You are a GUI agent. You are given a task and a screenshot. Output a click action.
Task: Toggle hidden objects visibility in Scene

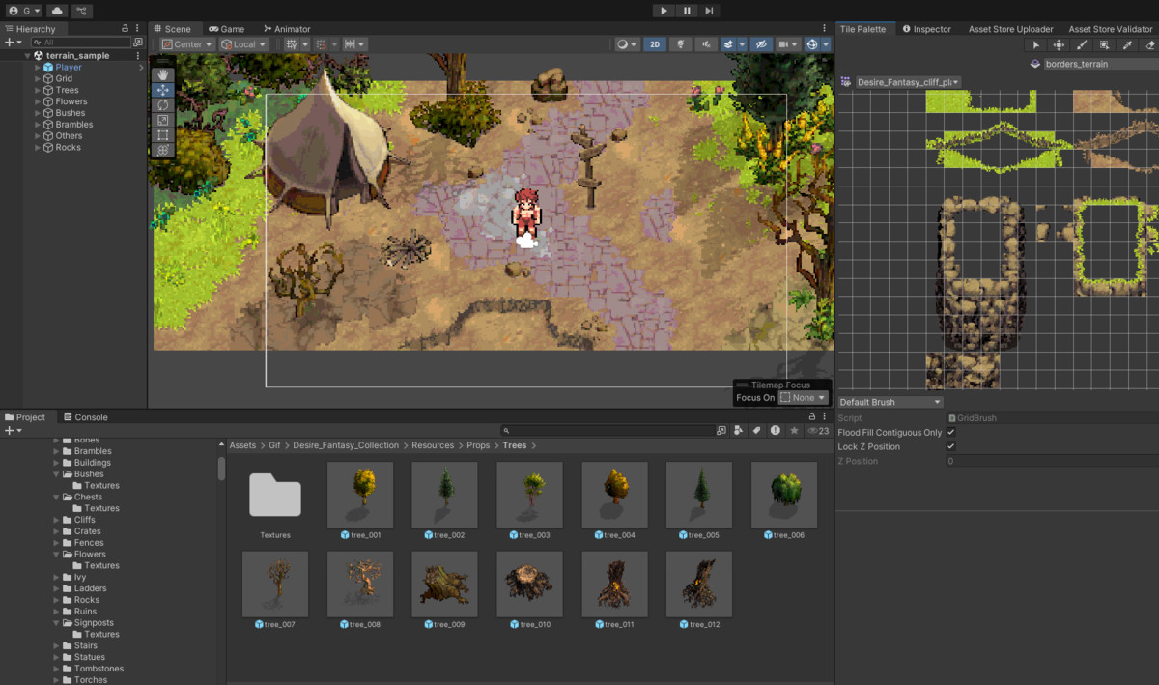(761, 44)
